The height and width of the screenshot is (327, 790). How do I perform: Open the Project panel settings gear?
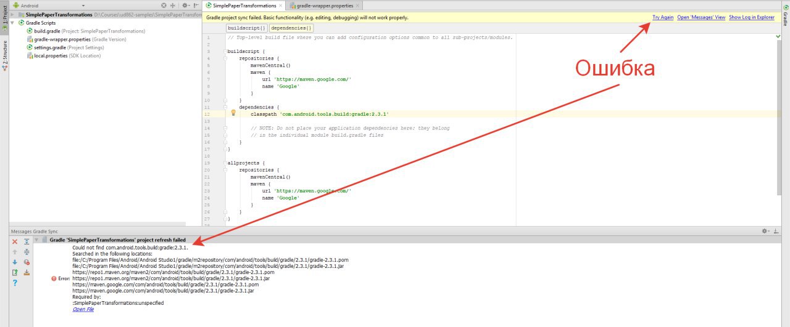pos(185,6)
